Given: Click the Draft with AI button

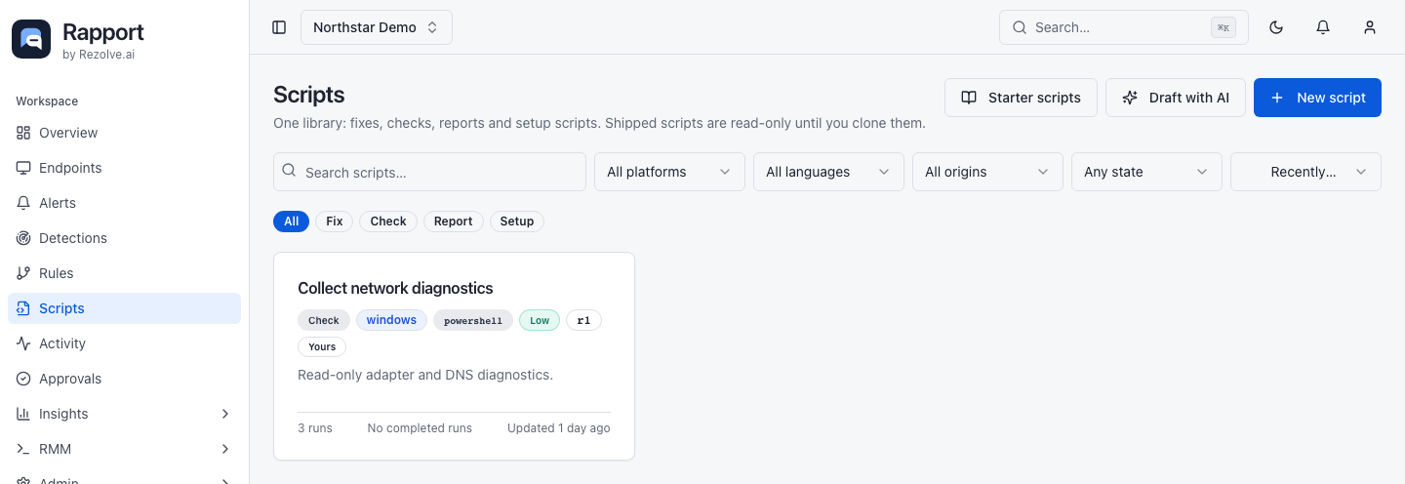Looking at the screenshot, I should 1175,98.
